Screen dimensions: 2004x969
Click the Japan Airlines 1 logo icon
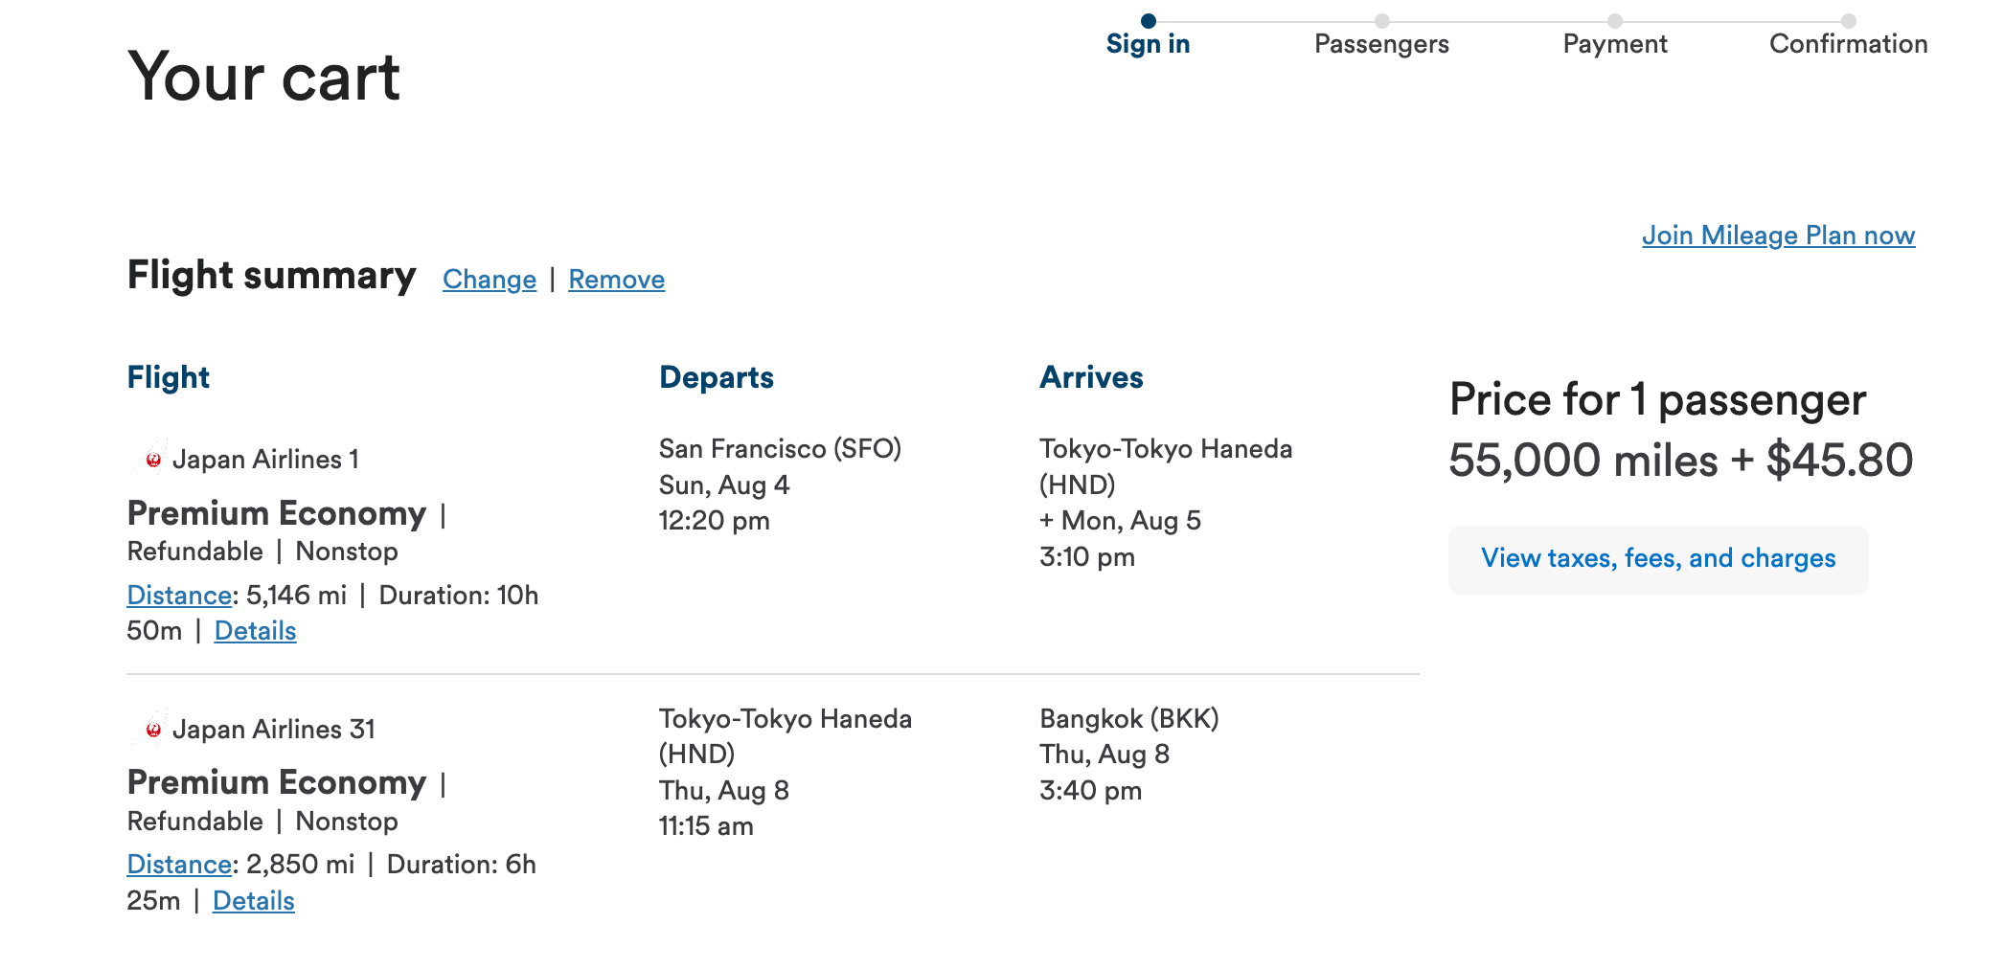[x=152, y=460]
